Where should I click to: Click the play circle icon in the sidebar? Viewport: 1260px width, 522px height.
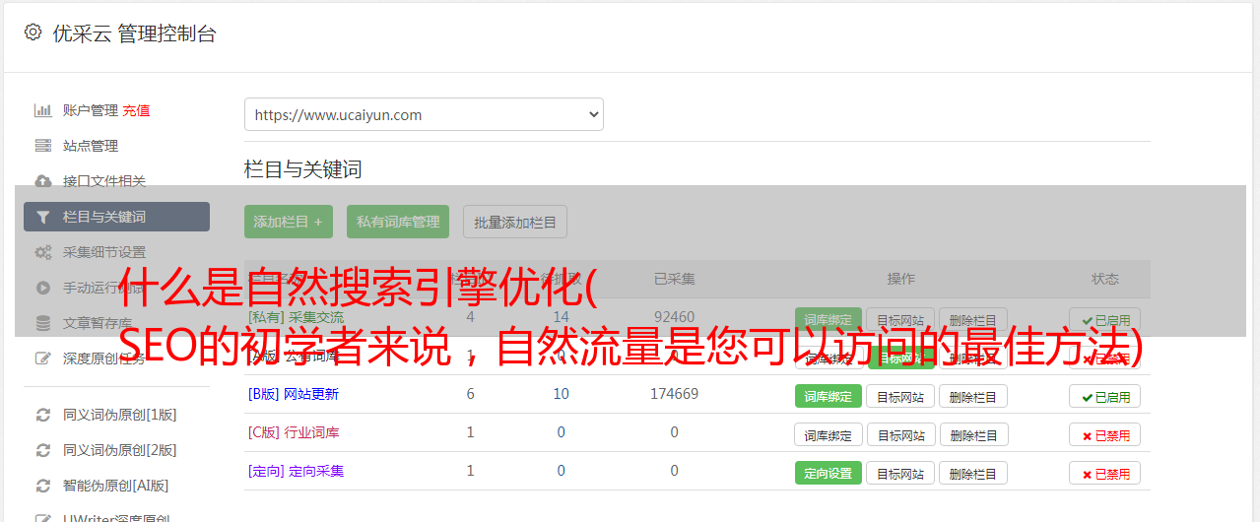42,288
